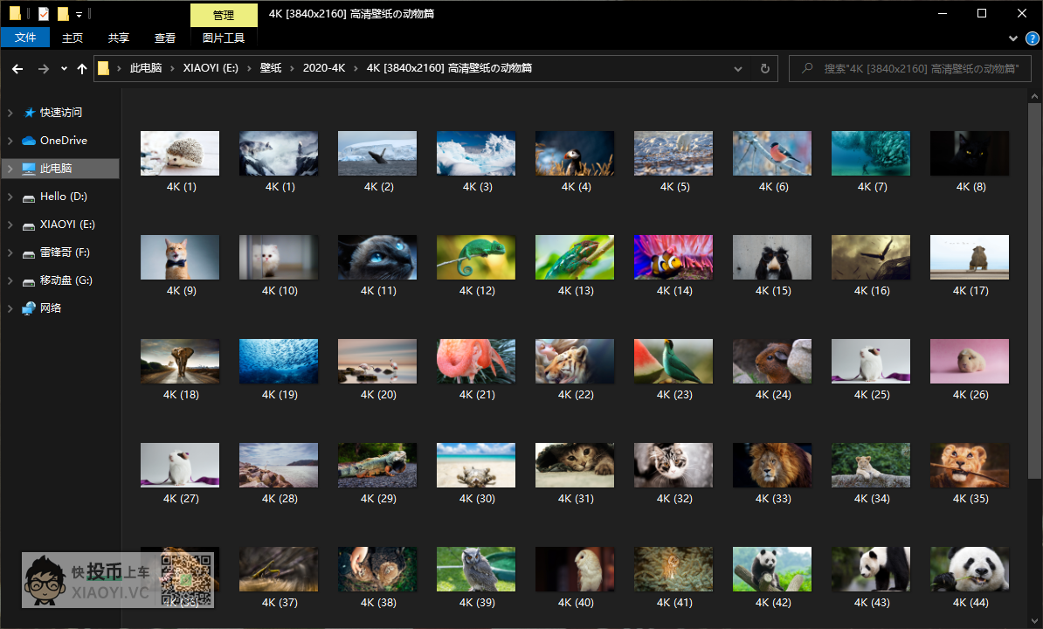
Task: Select OneDrive in the navigation pane
Action: (63, 140)
